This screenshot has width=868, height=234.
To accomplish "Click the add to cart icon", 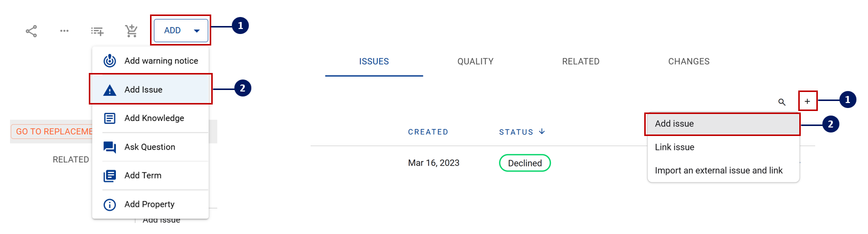I will pyautogui.click(x=131, y=31).
